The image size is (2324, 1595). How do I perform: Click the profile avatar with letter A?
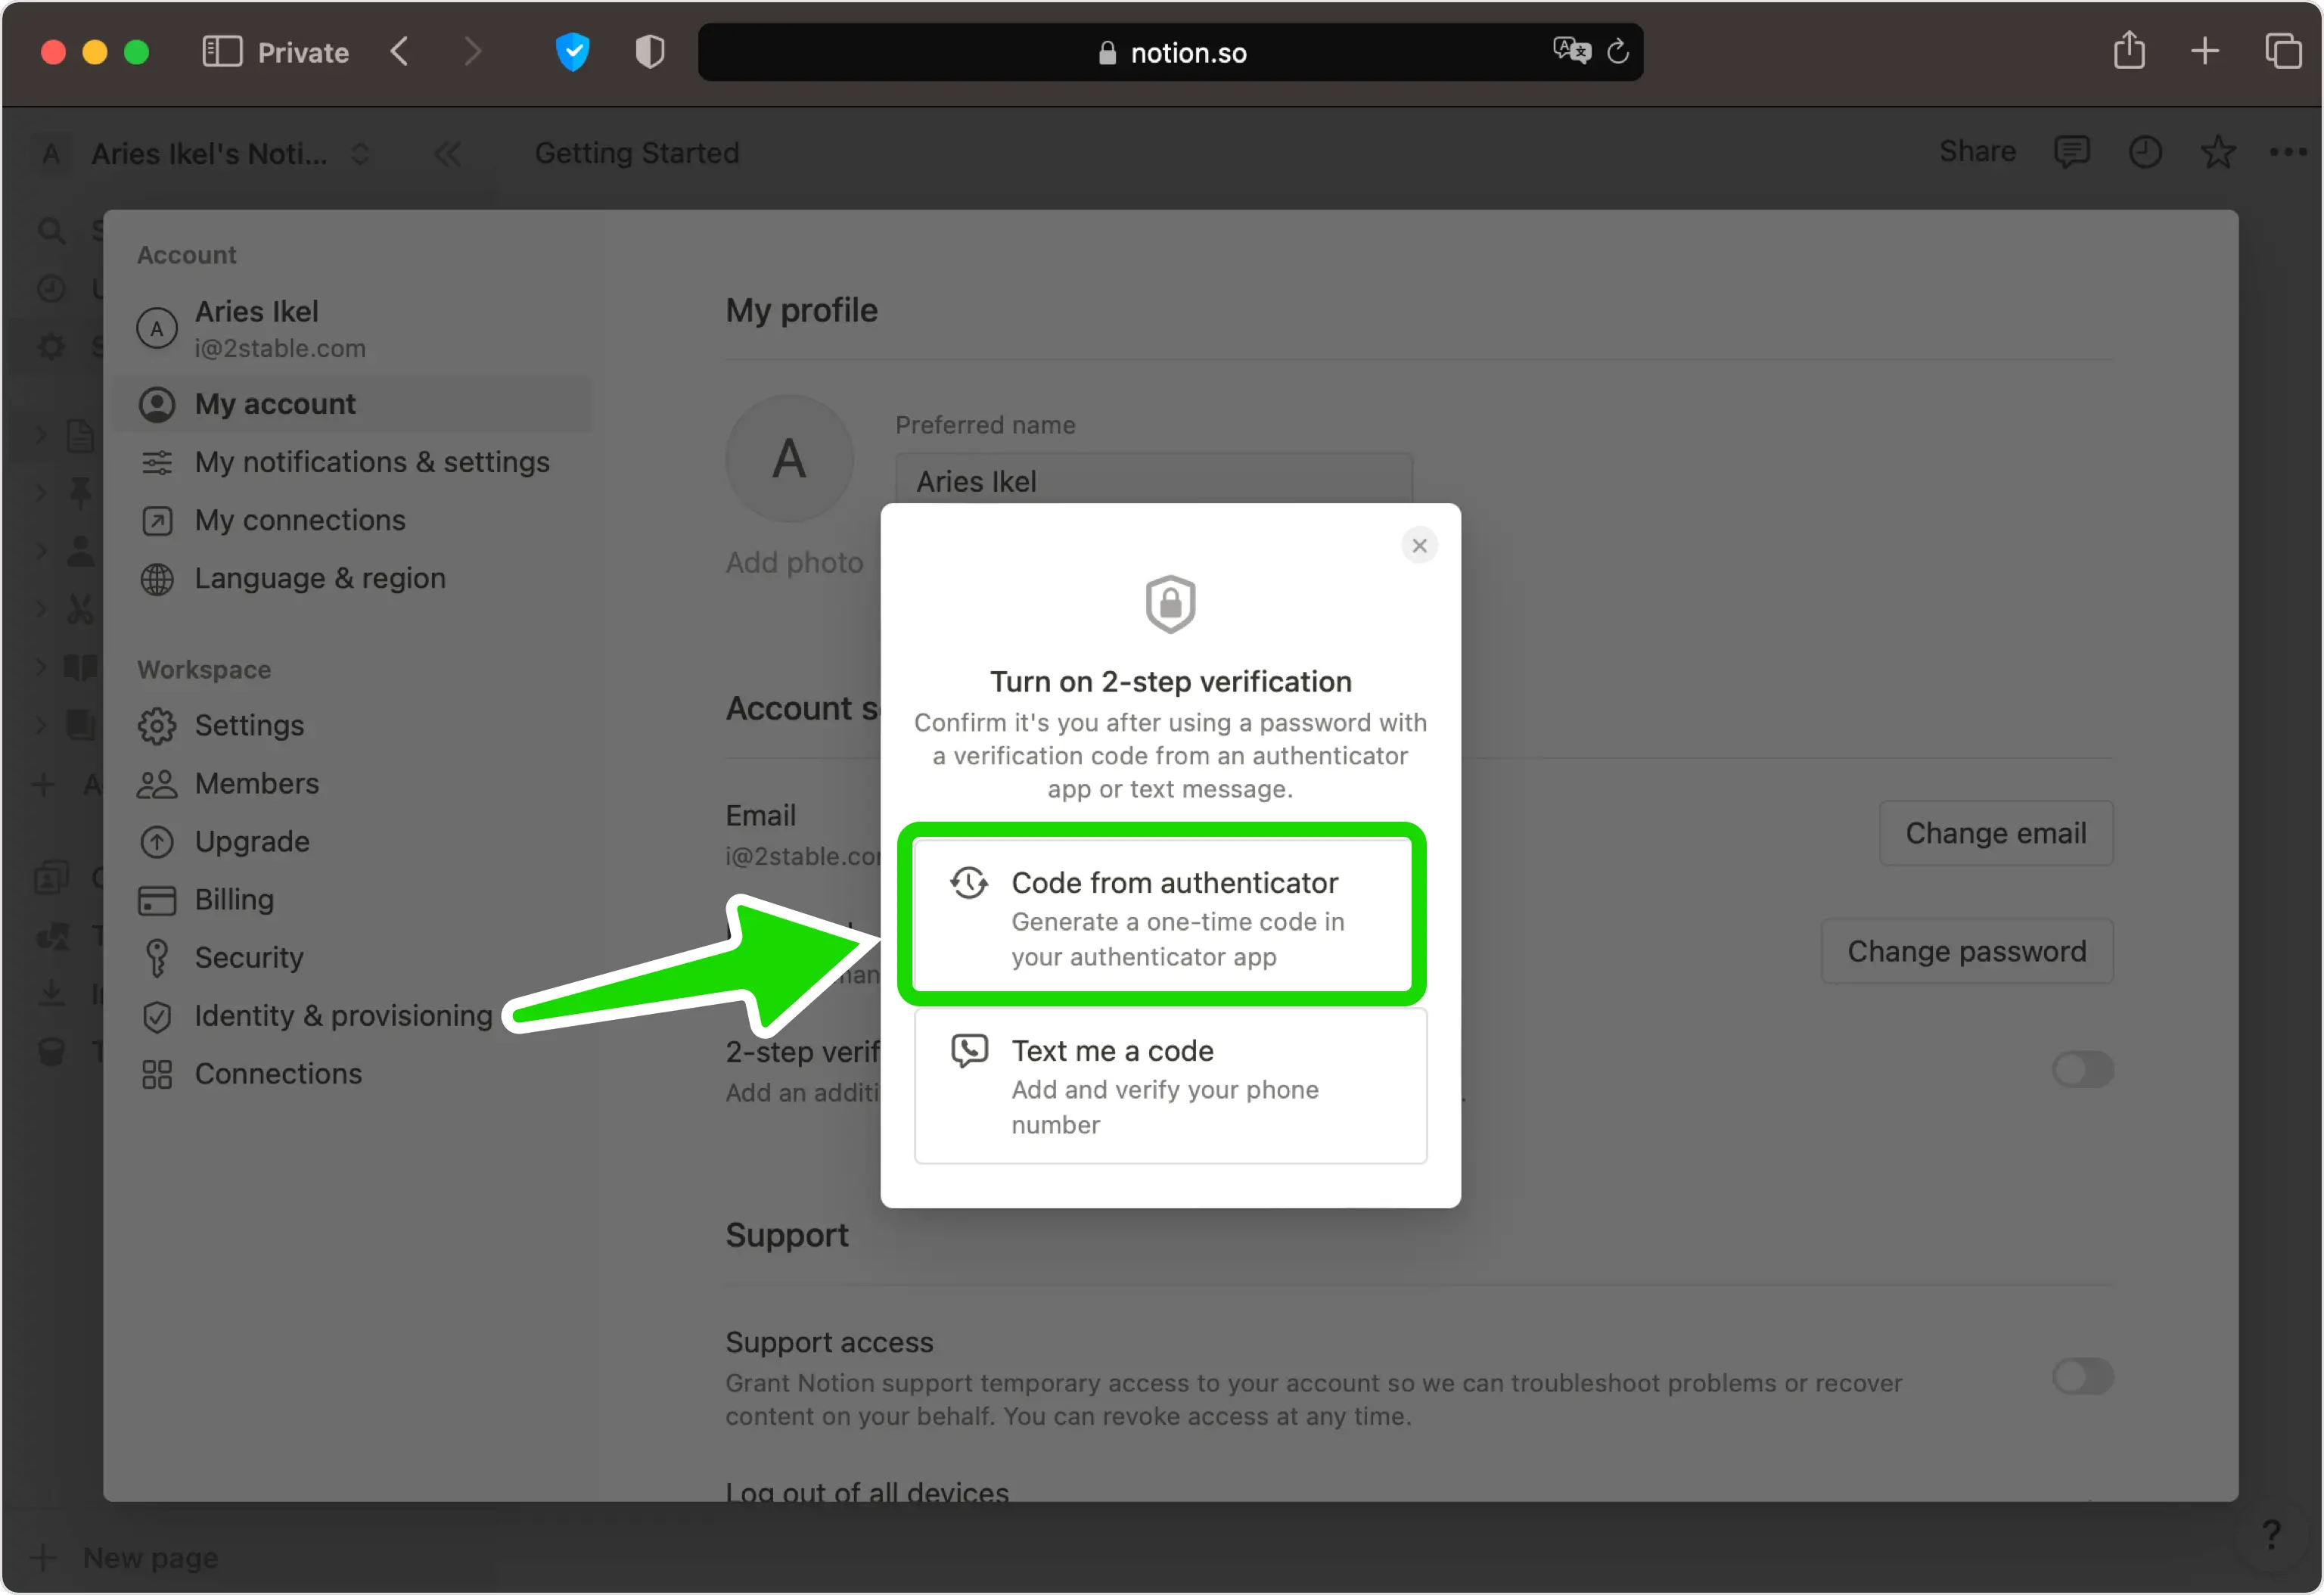tap(790, 459)
